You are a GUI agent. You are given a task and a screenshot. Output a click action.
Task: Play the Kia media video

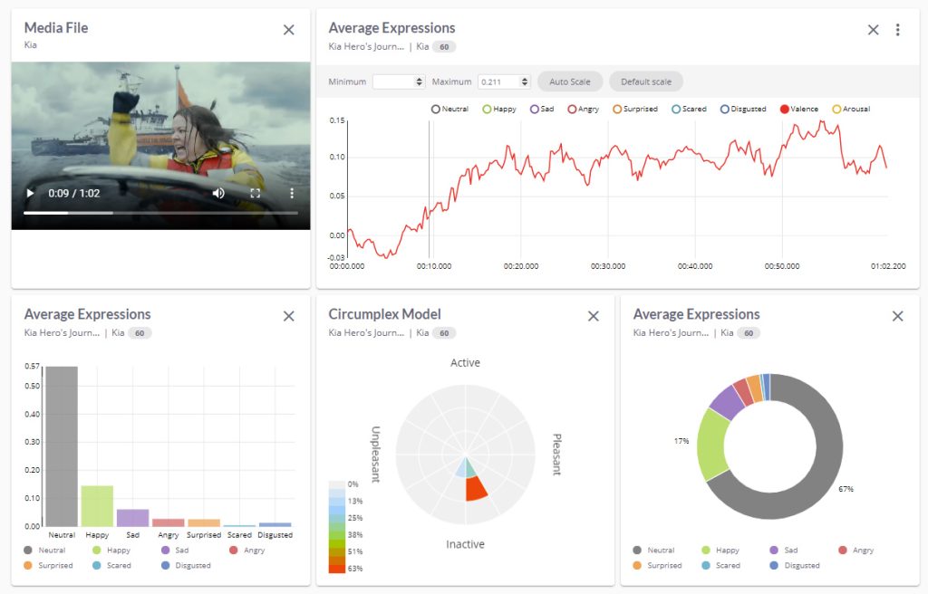pos(30,193)
